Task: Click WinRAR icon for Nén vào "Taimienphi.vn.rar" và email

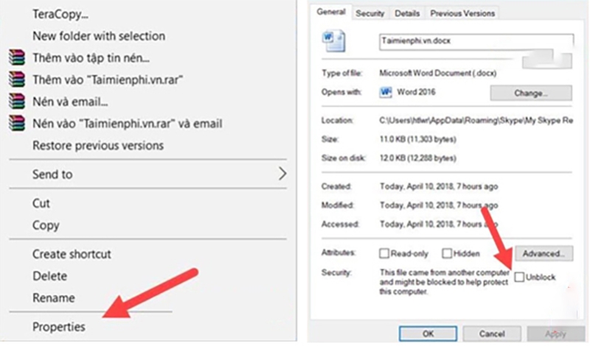Action: 16,123
